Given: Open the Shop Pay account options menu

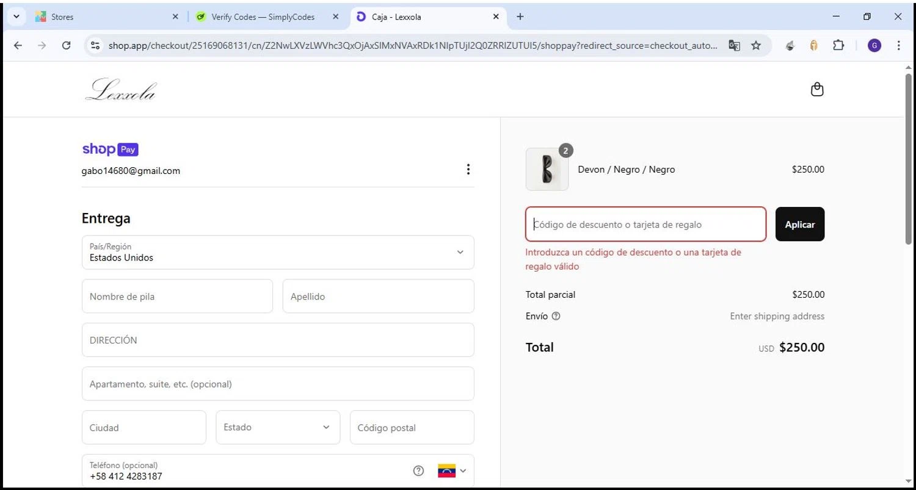Looking at the screenshot, I should tap(468, 169).
